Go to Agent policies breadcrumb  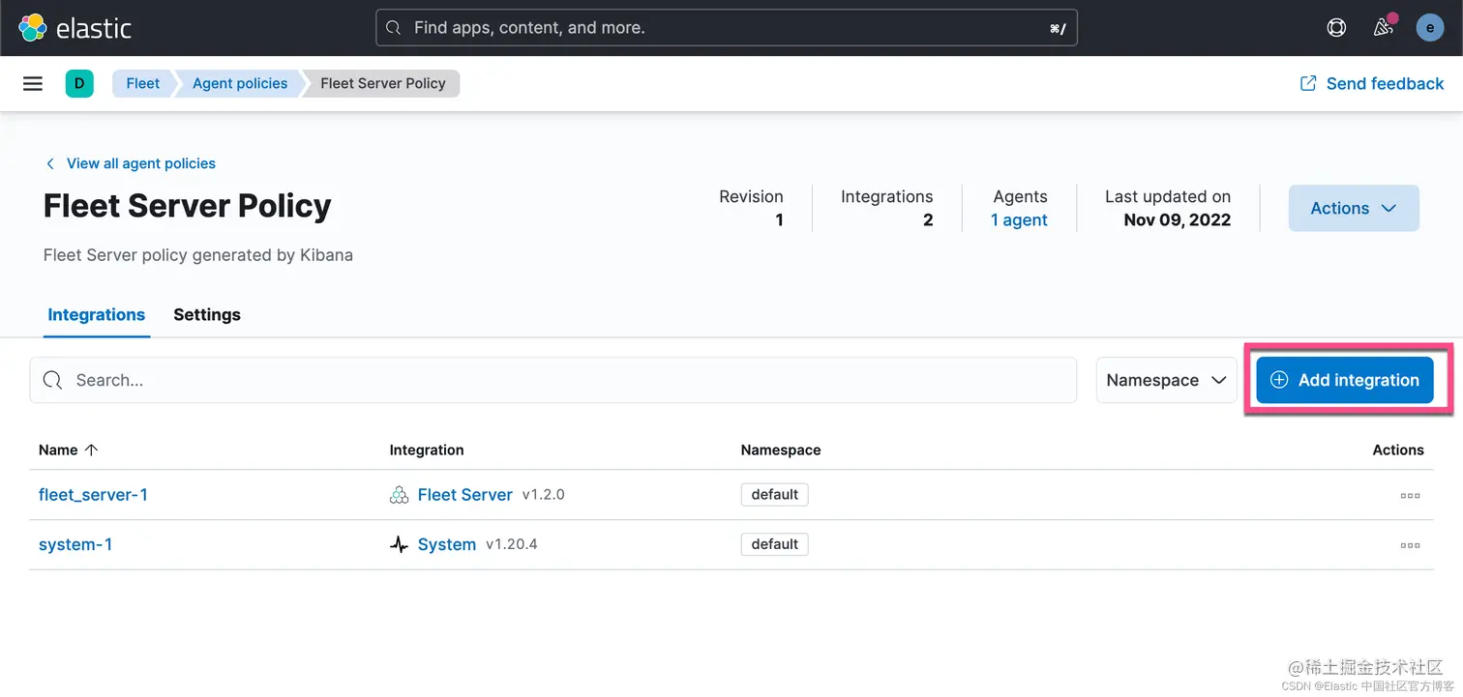tap(240, 83)
